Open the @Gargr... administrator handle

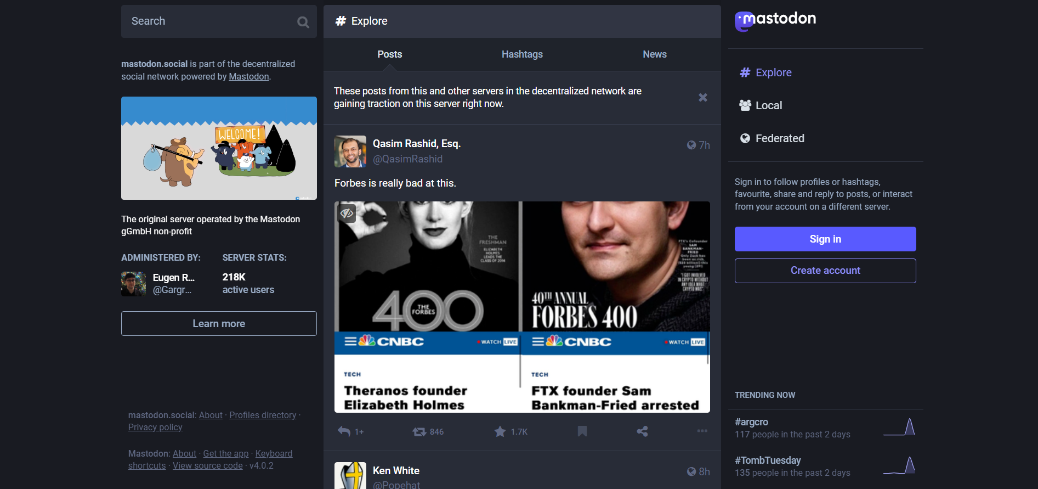pyautogui.click(x=172, y=290)
